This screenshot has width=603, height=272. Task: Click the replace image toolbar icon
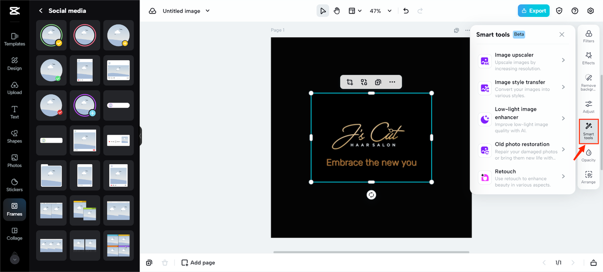(364, 82)
